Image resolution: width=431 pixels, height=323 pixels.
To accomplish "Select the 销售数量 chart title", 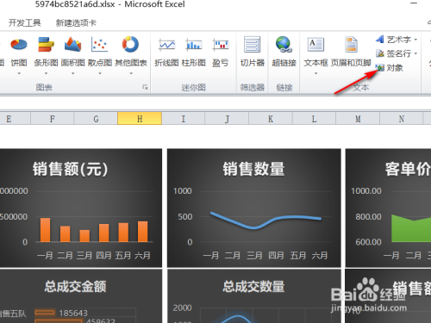I will (253, 169).
